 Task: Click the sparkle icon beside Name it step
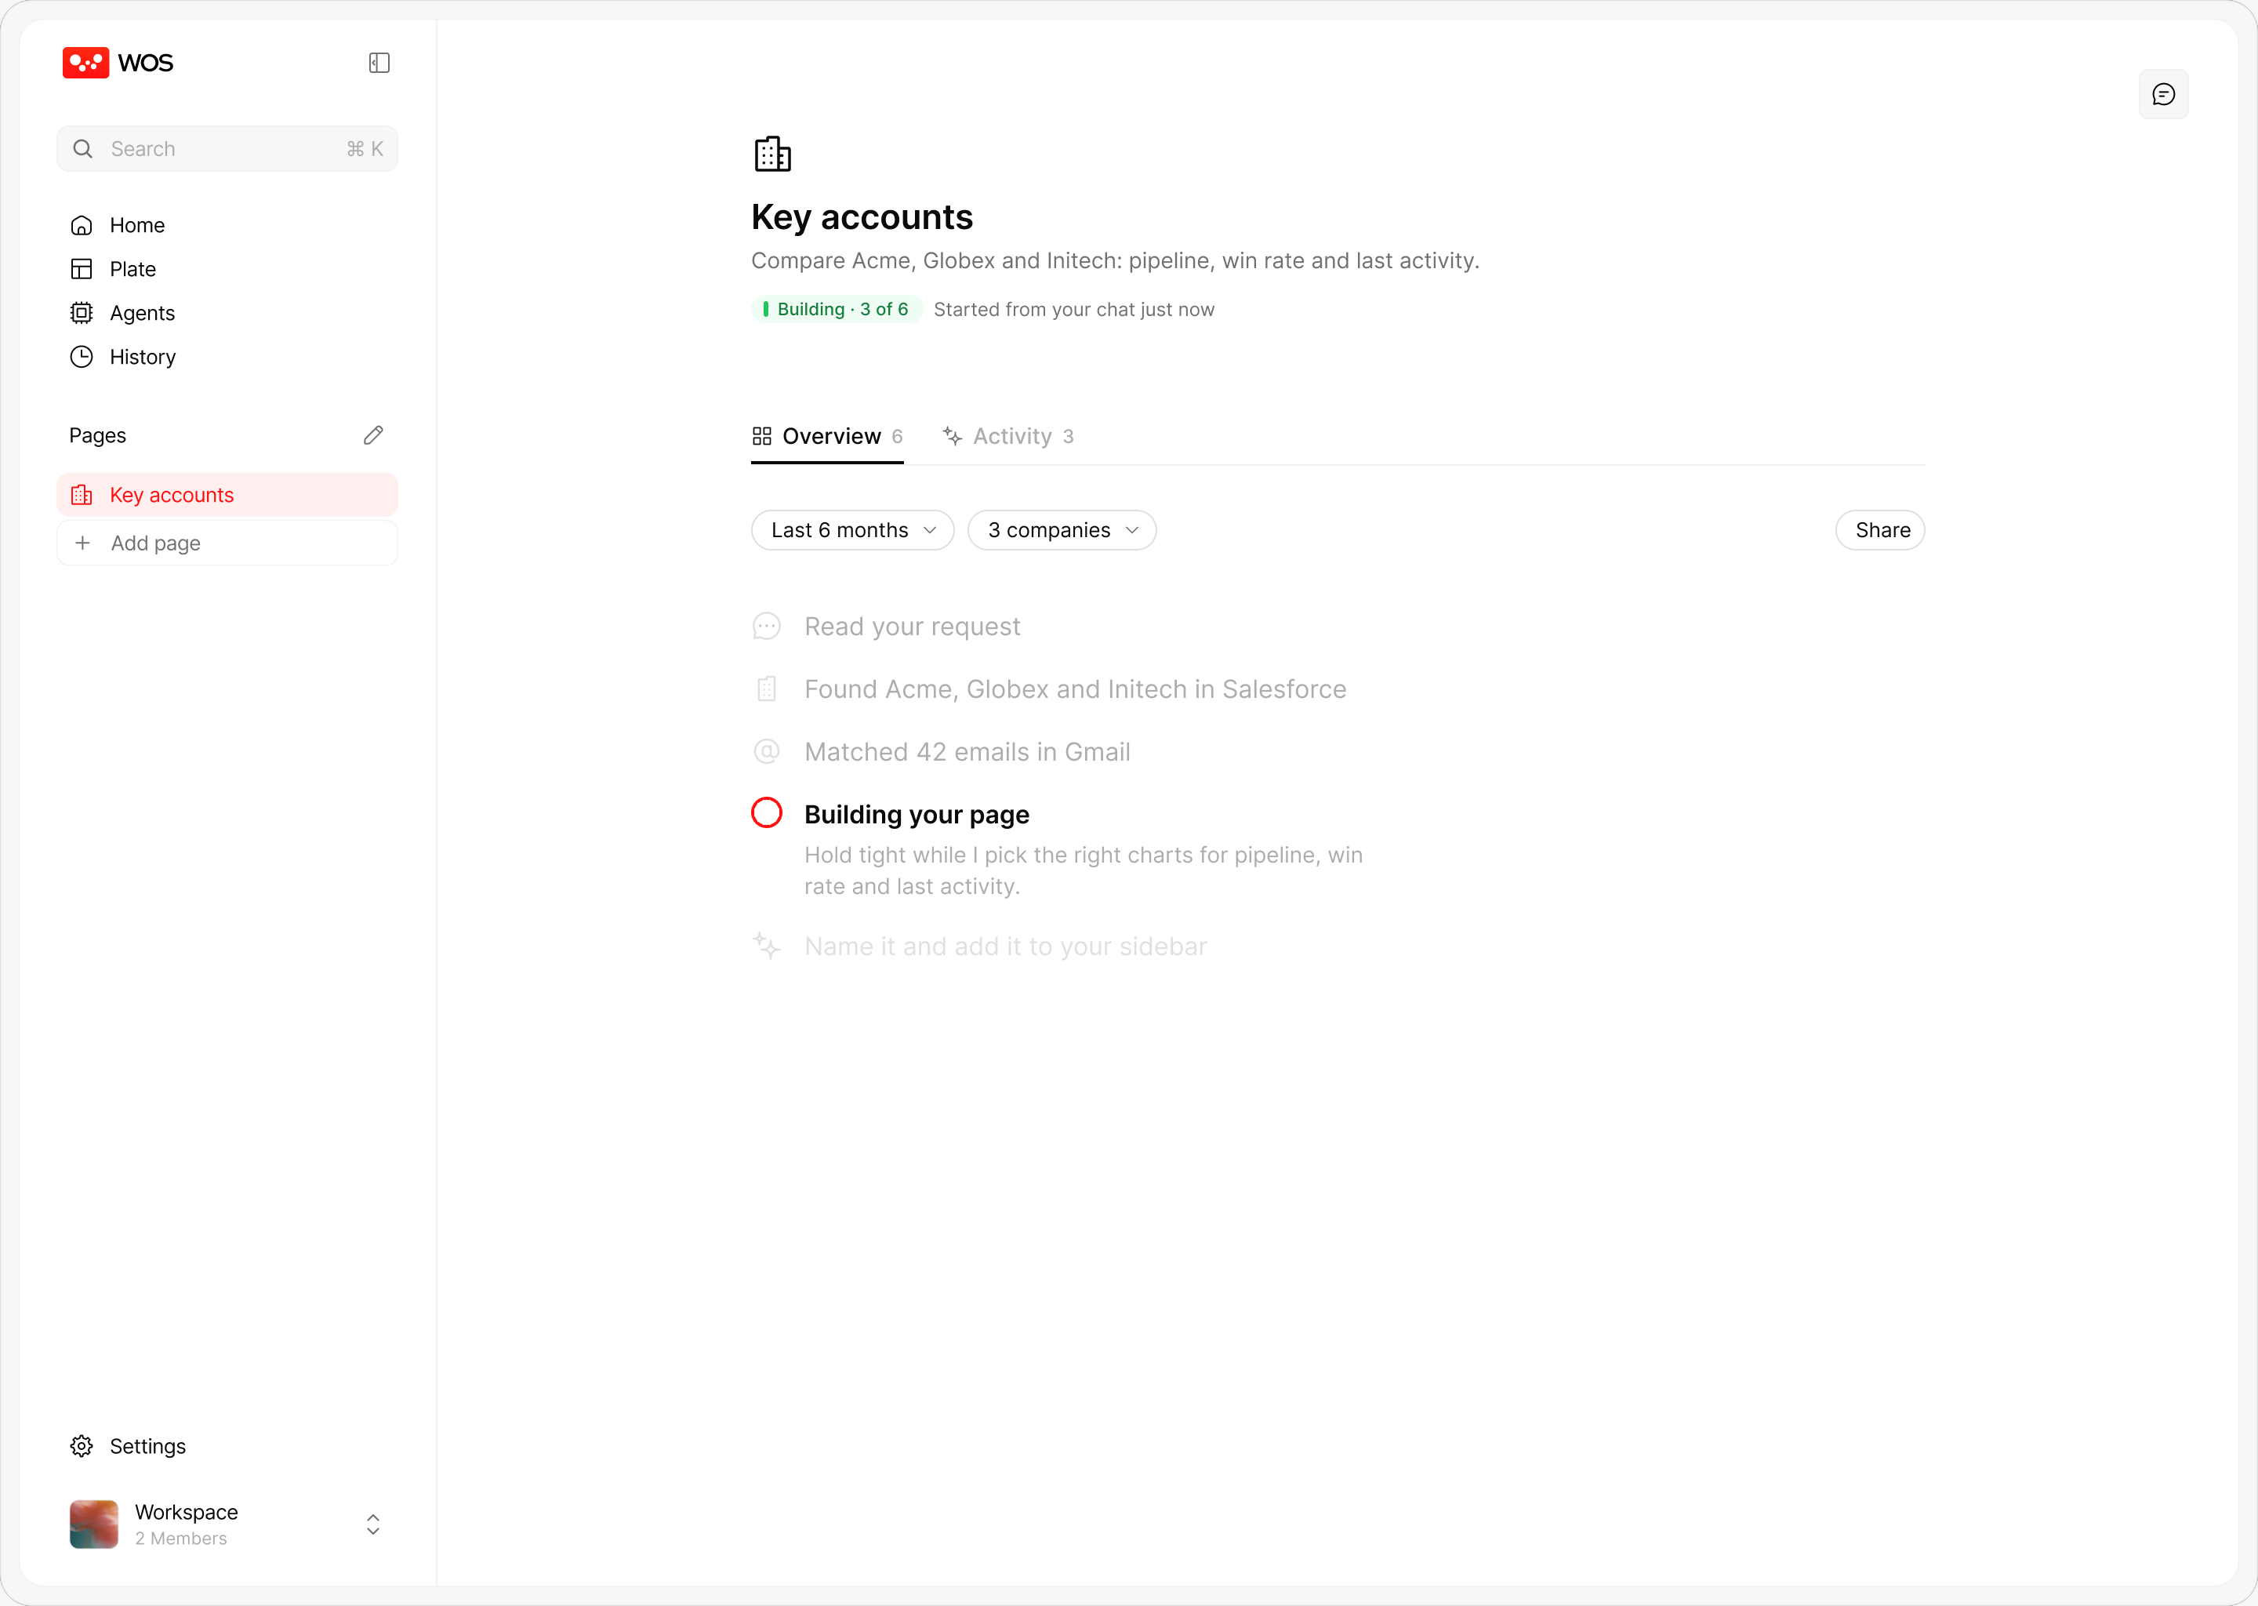coord(767,946)
